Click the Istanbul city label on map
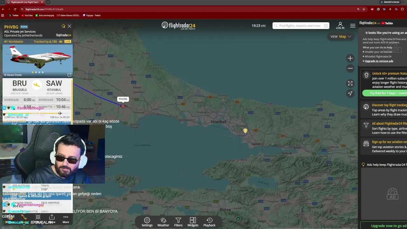Image resolution: width=407 pixels, height=229 pixels. pyautogui.click(x=218, y=122)
